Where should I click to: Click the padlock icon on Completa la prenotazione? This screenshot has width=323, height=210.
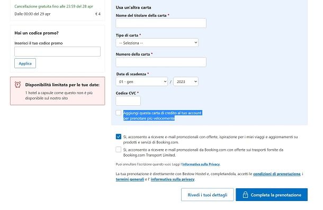coord(245,195)
